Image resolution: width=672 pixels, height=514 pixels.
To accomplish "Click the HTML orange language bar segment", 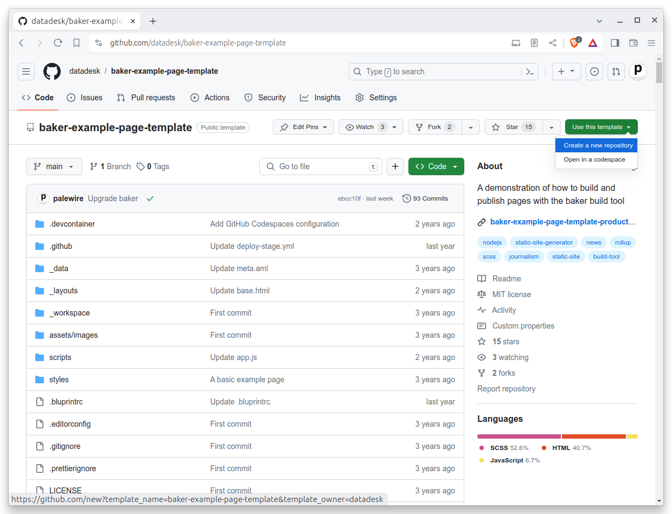I will pyautogui.click(x=594, y=436).
